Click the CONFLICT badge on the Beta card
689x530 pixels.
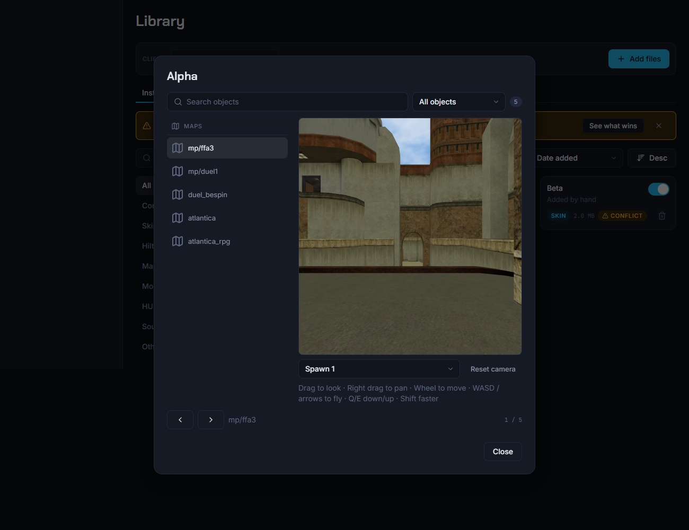point(622,216)
